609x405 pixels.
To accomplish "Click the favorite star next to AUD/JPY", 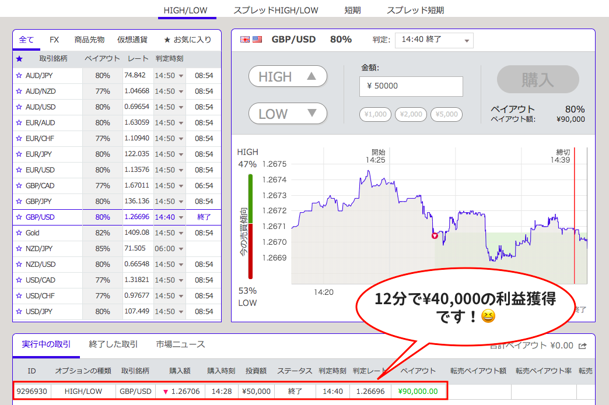I will click(x=19, y=76).
